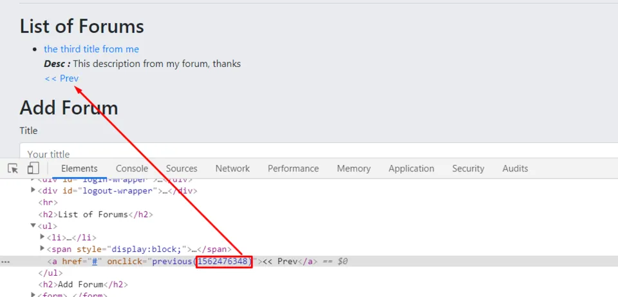Collapse the ul node
The image size is (618, 297).
tap(33, 225)
